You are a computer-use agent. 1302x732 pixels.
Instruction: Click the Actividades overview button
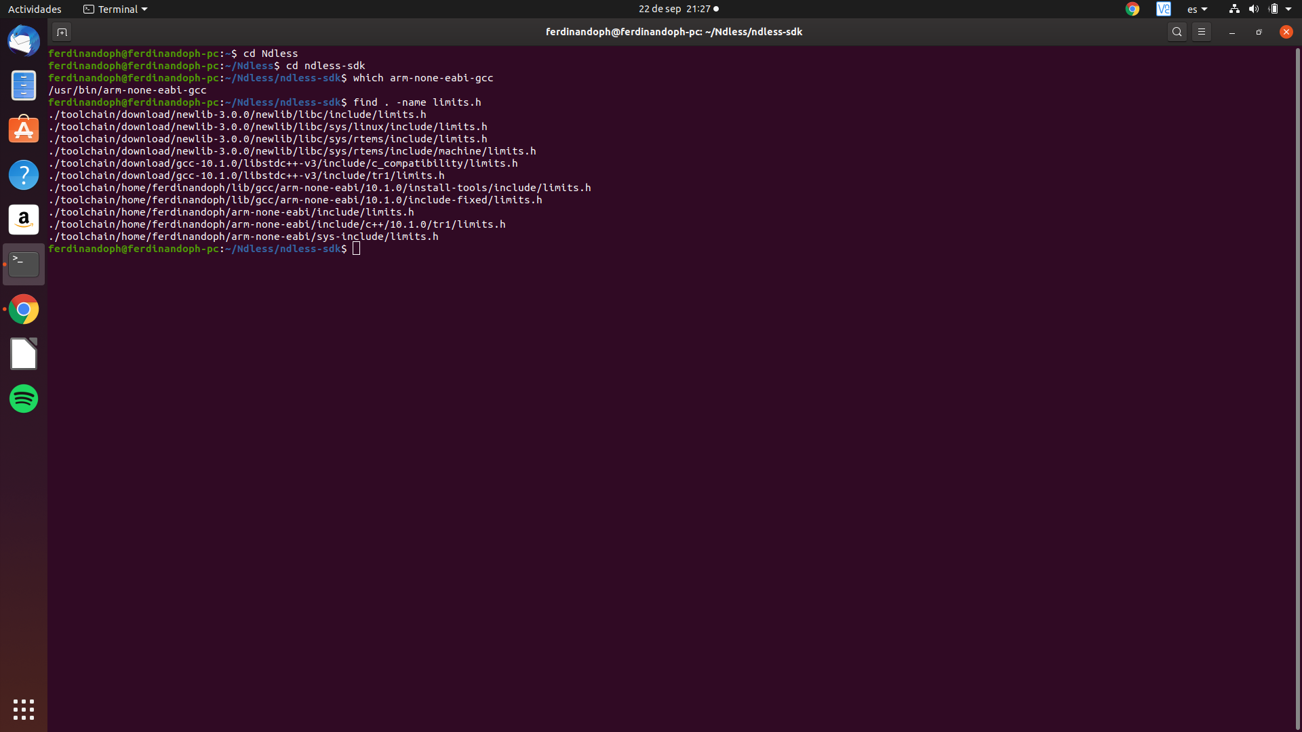(35, 9)
